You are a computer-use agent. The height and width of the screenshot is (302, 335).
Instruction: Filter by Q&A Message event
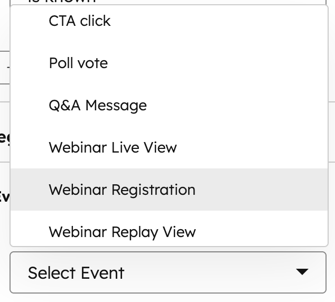pos(98,106)
